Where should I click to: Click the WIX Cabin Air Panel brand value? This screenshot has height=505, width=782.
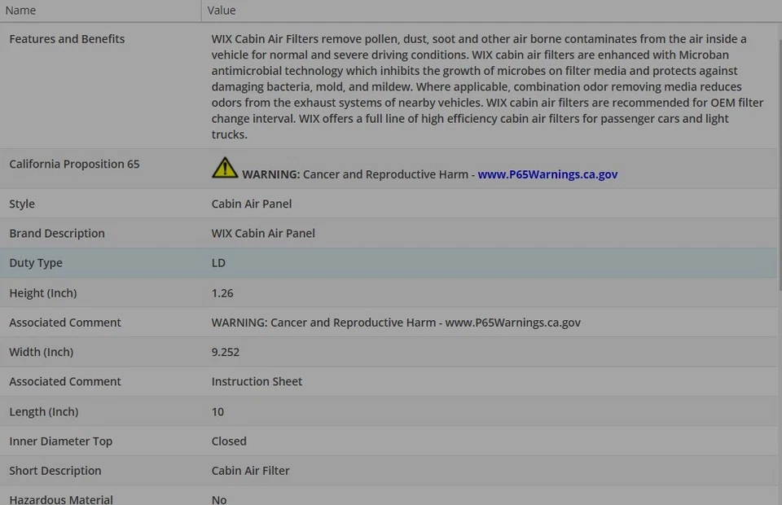pos(263,233)
